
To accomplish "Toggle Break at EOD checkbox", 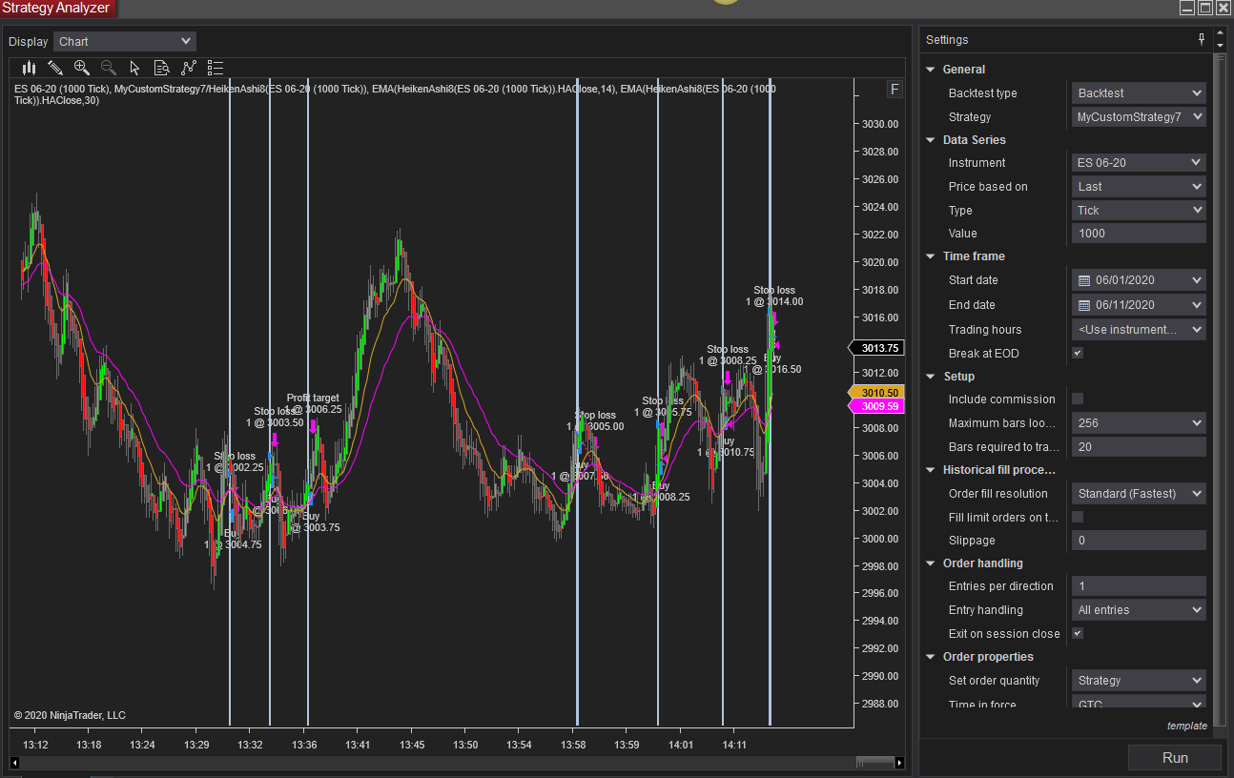I will 1078,353.
